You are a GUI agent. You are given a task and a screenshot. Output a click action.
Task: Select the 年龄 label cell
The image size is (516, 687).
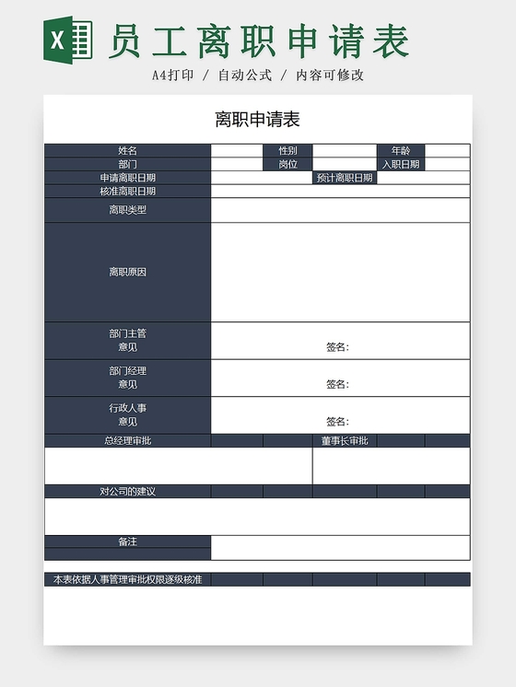401,151
